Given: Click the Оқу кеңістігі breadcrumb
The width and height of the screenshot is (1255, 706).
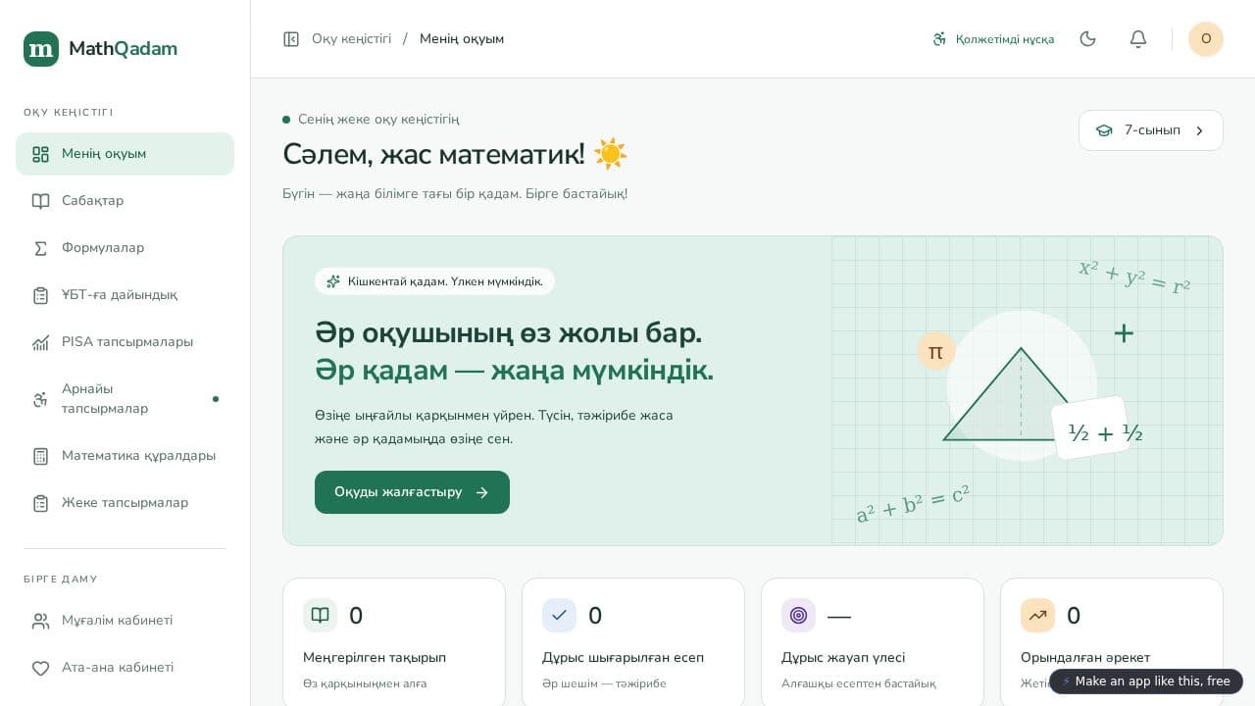Looking at the screenshot, I should [351, 39].
